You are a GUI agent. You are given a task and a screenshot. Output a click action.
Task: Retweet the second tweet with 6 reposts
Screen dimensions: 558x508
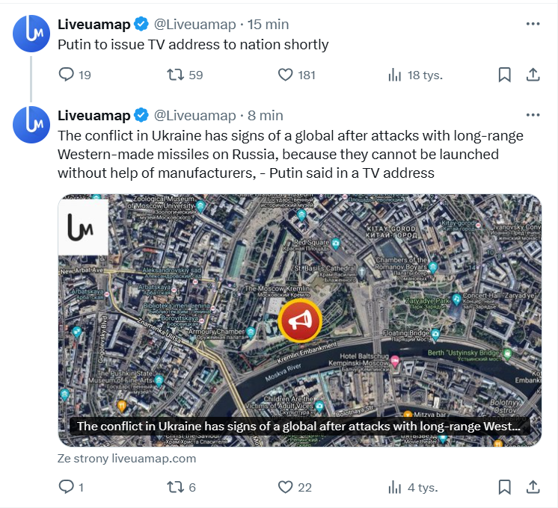click(x=175, y=488)
